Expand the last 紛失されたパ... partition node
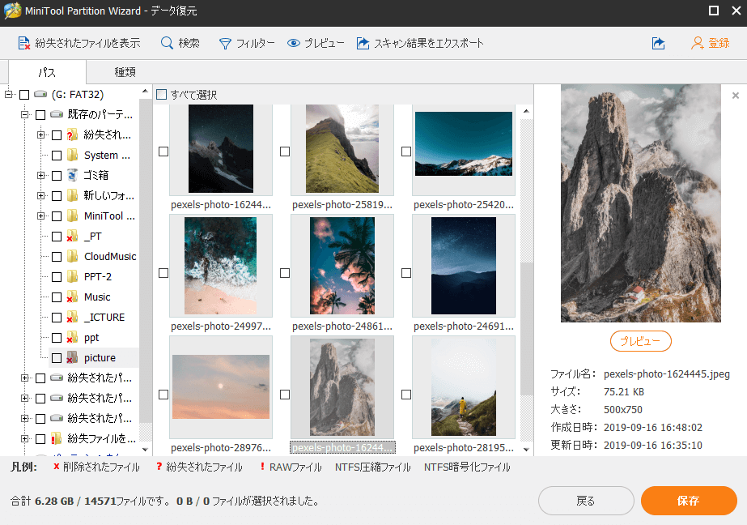 25,418
